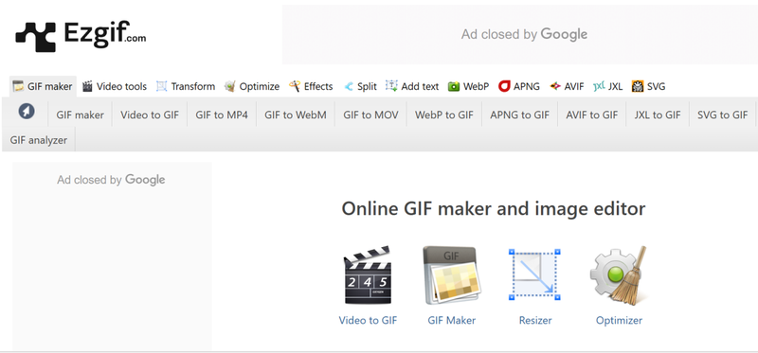Select Video to GIF in the submenu

pyautogui.click(x=150, y=115)
